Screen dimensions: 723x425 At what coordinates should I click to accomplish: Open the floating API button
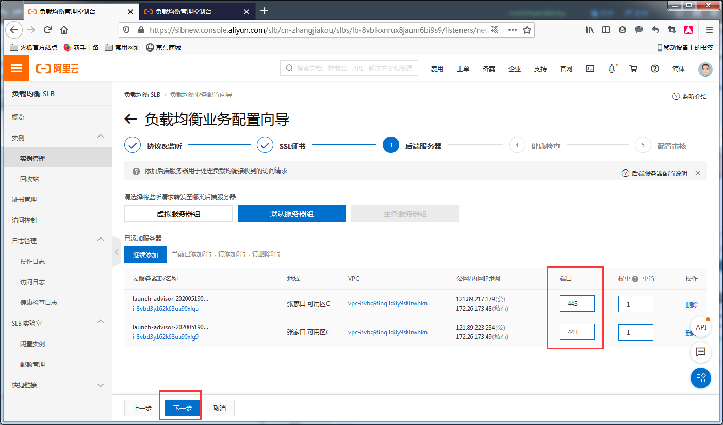pyautogui.click(x=701, y=327)
